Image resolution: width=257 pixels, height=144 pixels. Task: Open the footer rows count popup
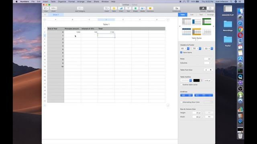209,49
